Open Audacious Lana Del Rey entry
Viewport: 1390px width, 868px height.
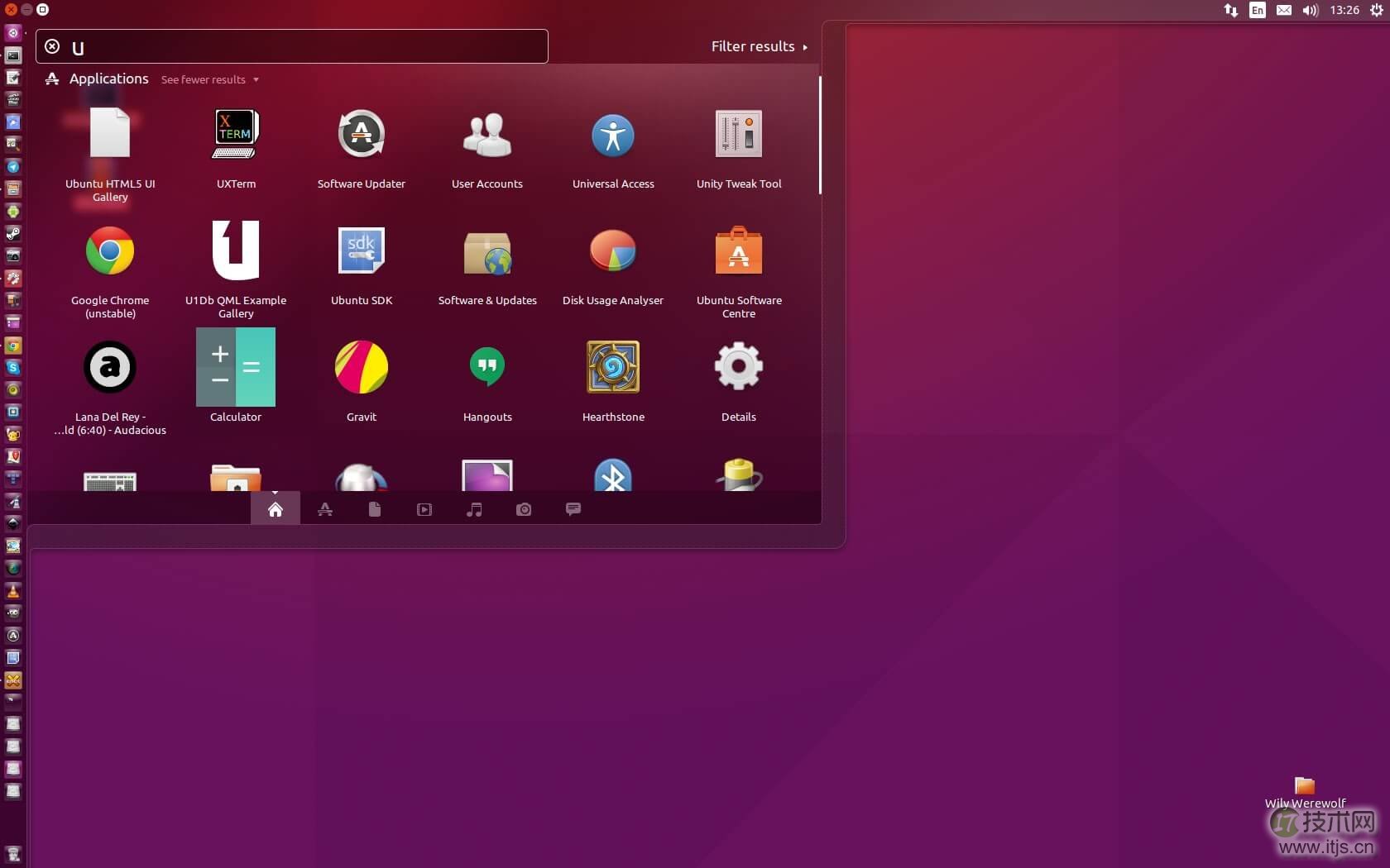pos(110,387)
